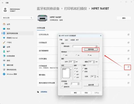Go to 打印机和扫描仪 in the breadcrumb
134x104 pixels.
pos(76,9)
